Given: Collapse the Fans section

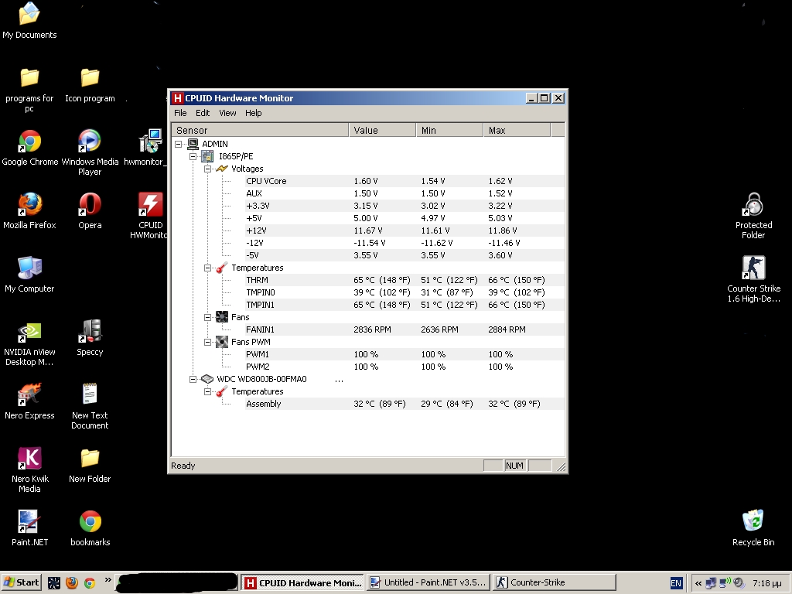Looking at the screenshot, I should click(x=207, y=317).
